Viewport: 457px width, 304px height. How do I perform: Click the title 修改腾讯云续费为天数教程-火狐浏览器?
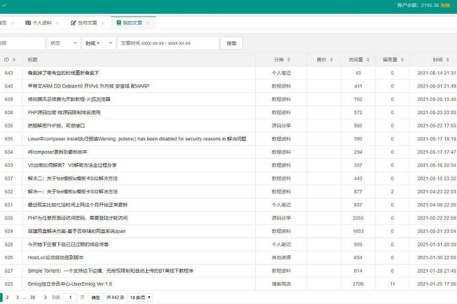(69, 99)
